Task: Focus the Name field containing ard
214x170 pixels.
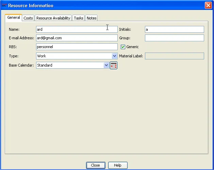Action: pyautogui.click(x=77, y=29)
